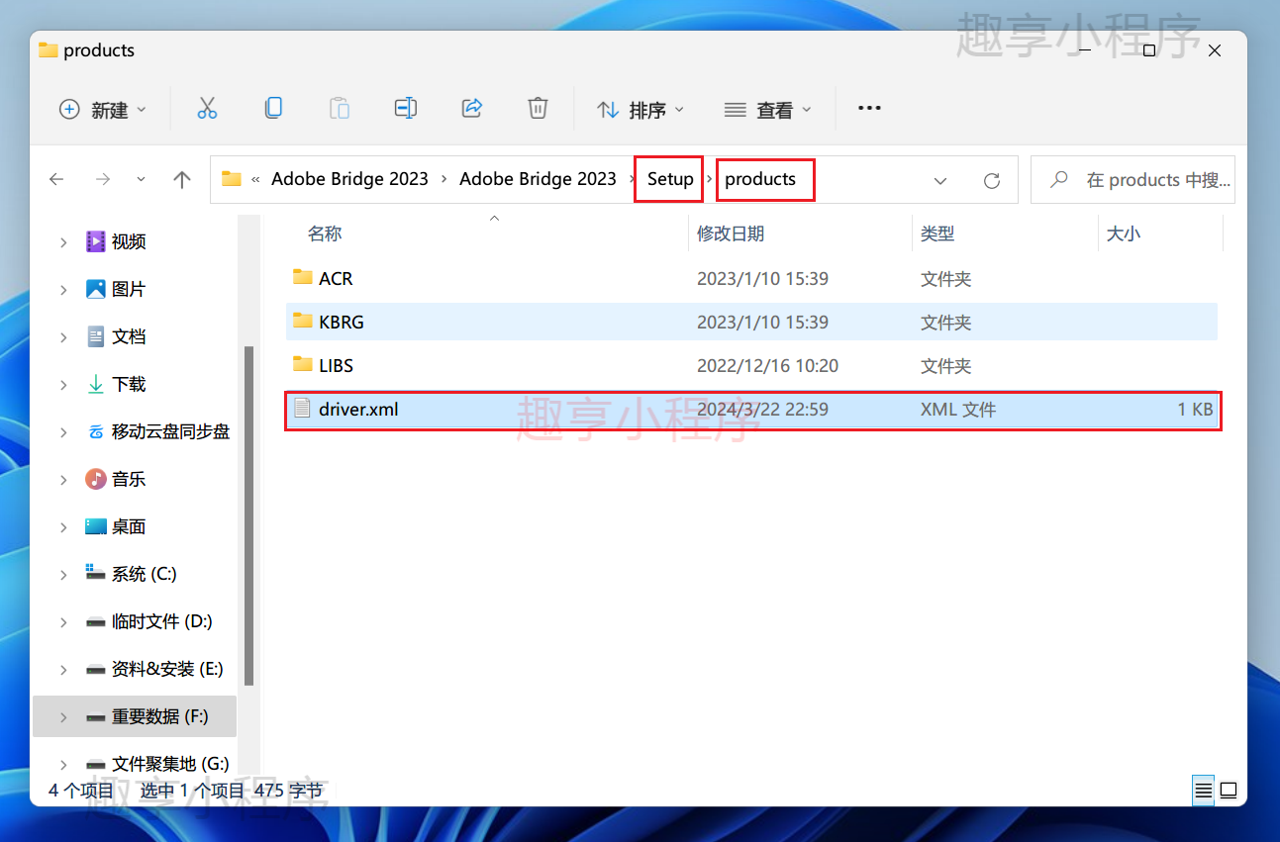Screen dimensions: 1280x842
Task: Expand the 重要数据 (F:) drive node
Action: pyautogui.click(x=63, y=716)
